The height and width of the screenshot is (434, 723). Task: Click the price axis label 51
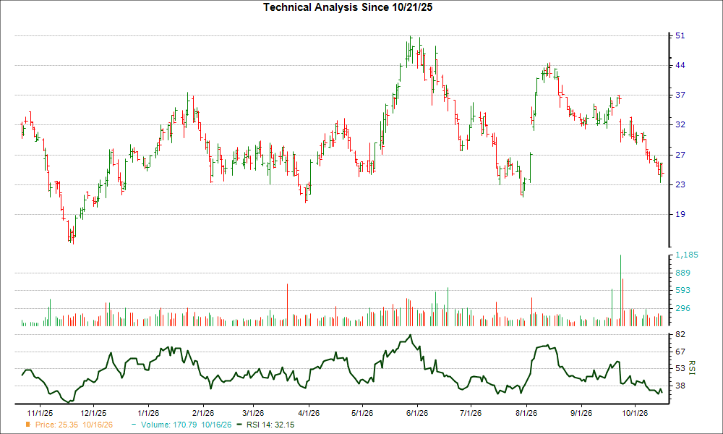[680, 36]
